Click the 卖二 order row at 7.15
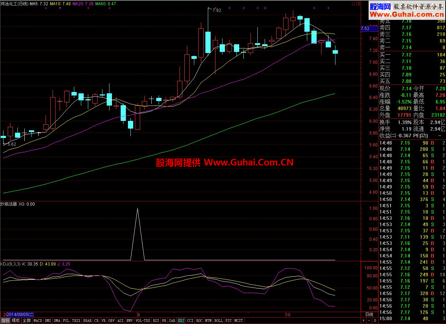The width and height of the screenshot is (446, 324). (x=412, y=41)
